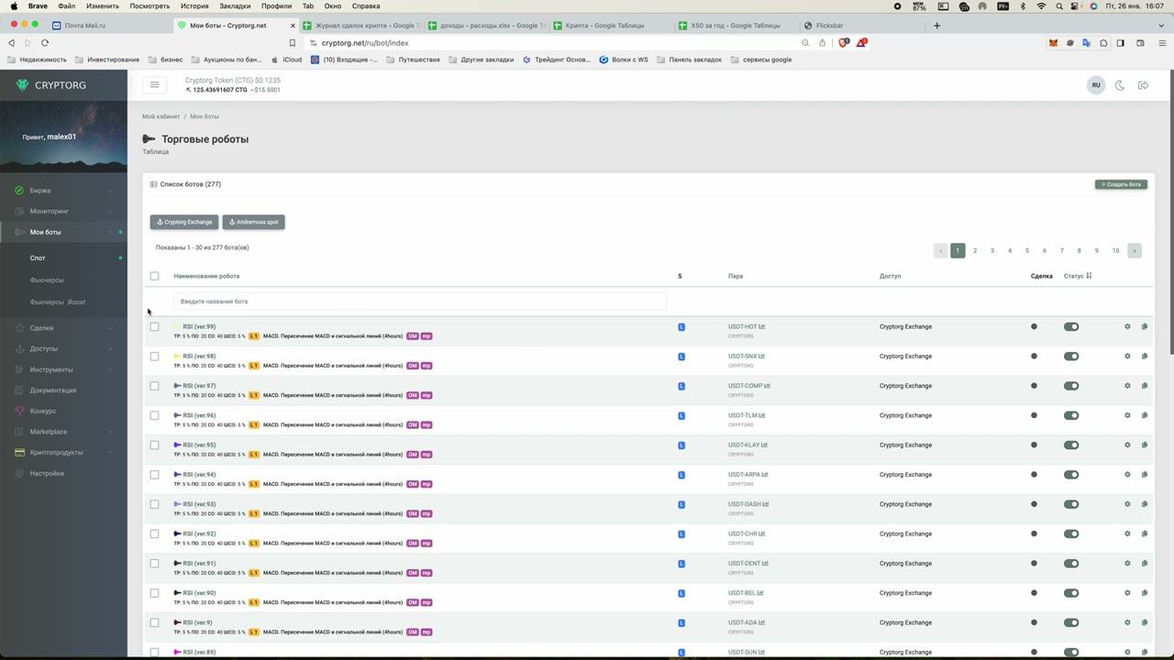Viewport: 1174px width, 660px height.
Task: Open Brave sidebar panel icon
Action: 1121,42
